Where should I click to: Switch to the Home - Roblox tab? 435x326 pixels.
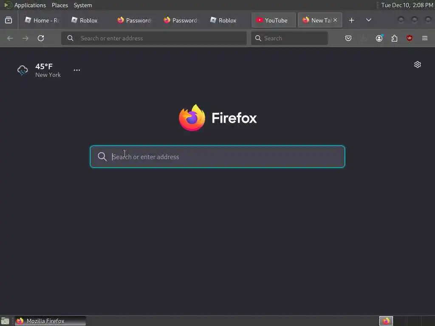pyautogui.click(x=41, y=20)
